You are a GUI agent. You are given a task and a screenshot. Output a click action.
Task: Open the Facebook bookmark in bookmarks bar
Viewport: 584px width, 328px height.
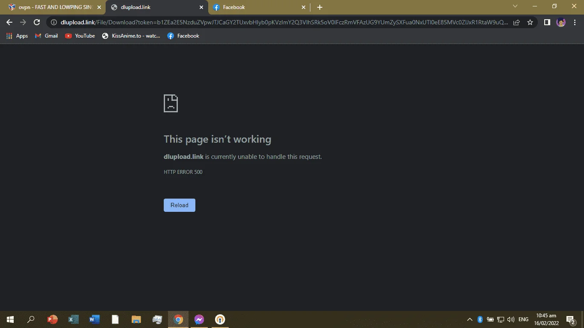tap(183, 36)
